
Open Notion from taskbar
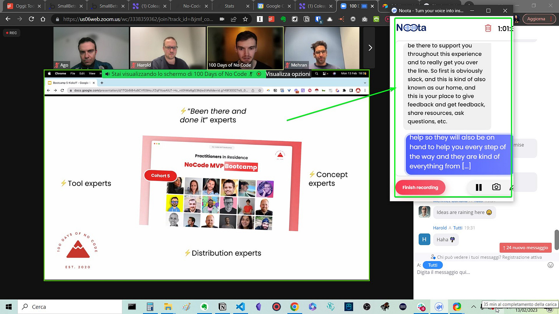[x=222, y=307]
